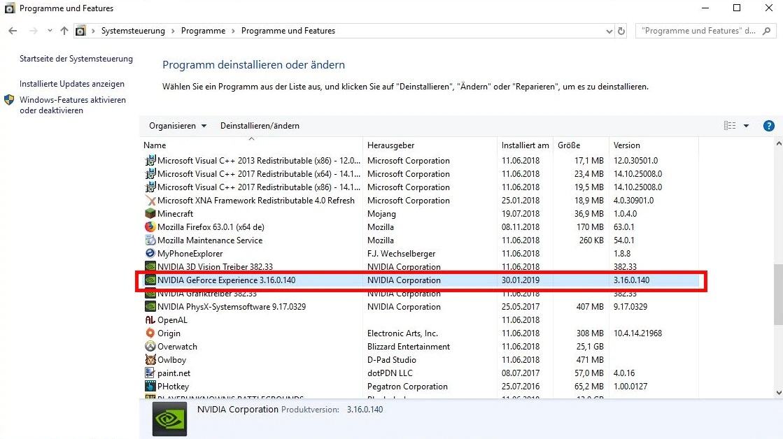
Task: Click Programme und Features breadcrumb
Action: point(288,31)
